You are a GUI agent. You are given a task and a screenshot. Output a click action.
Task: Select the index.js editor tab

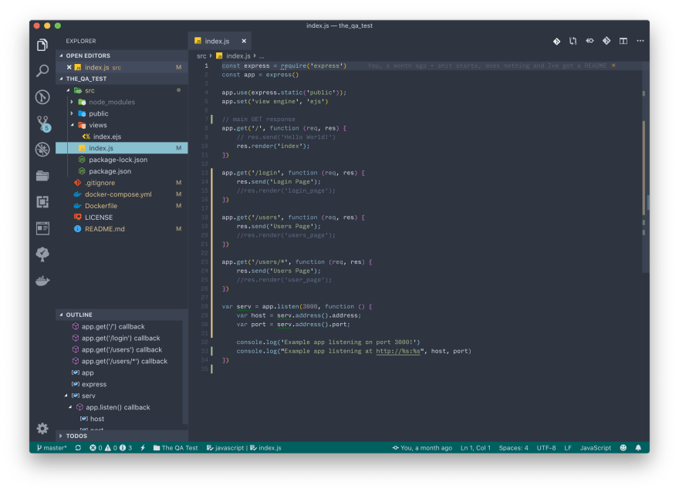[220, 41]
